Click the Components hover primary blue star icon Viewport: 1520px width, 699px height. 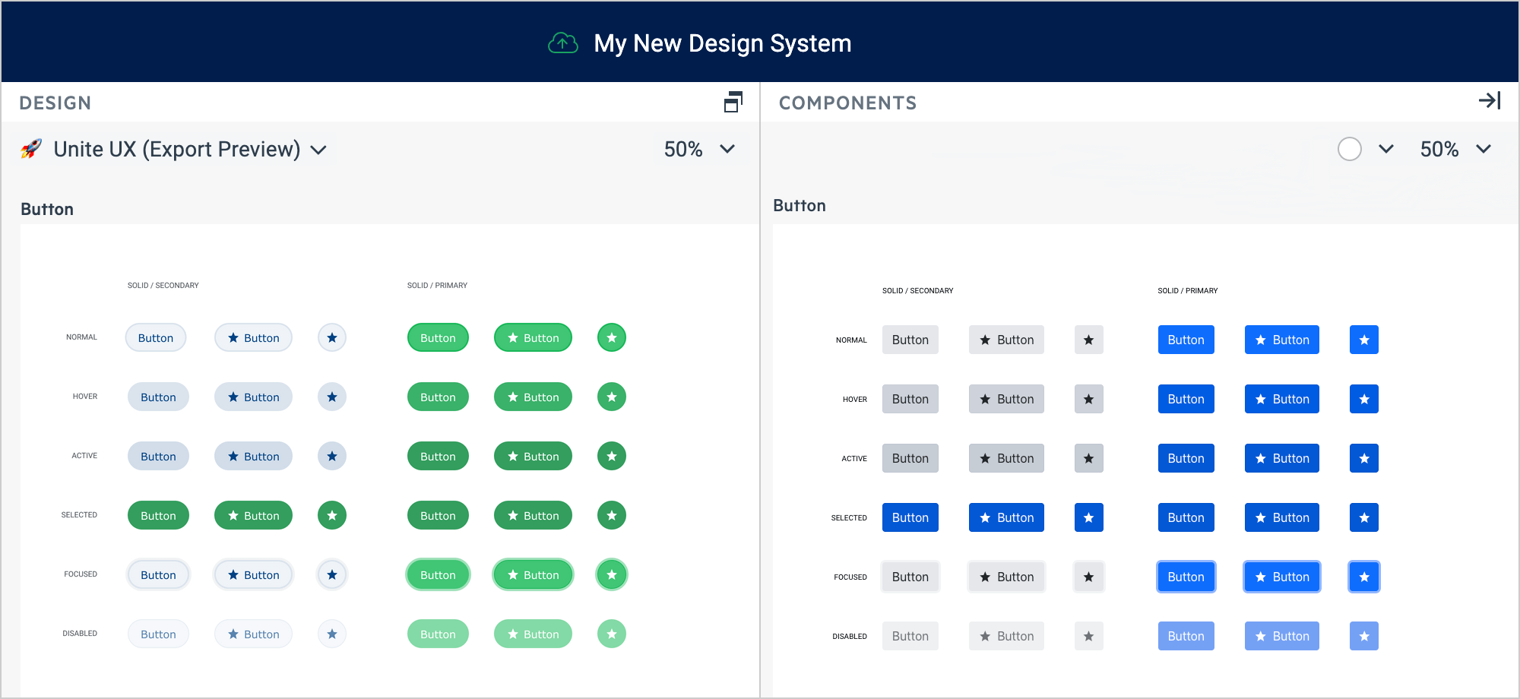click(1364, 400)
